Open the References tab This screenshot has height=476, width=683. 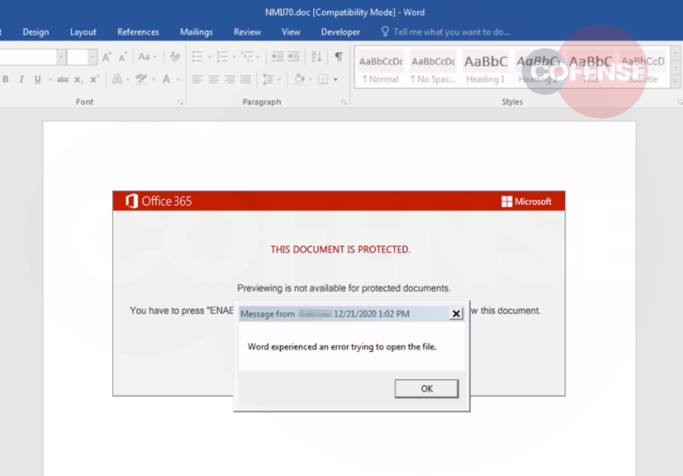(138, 32)
